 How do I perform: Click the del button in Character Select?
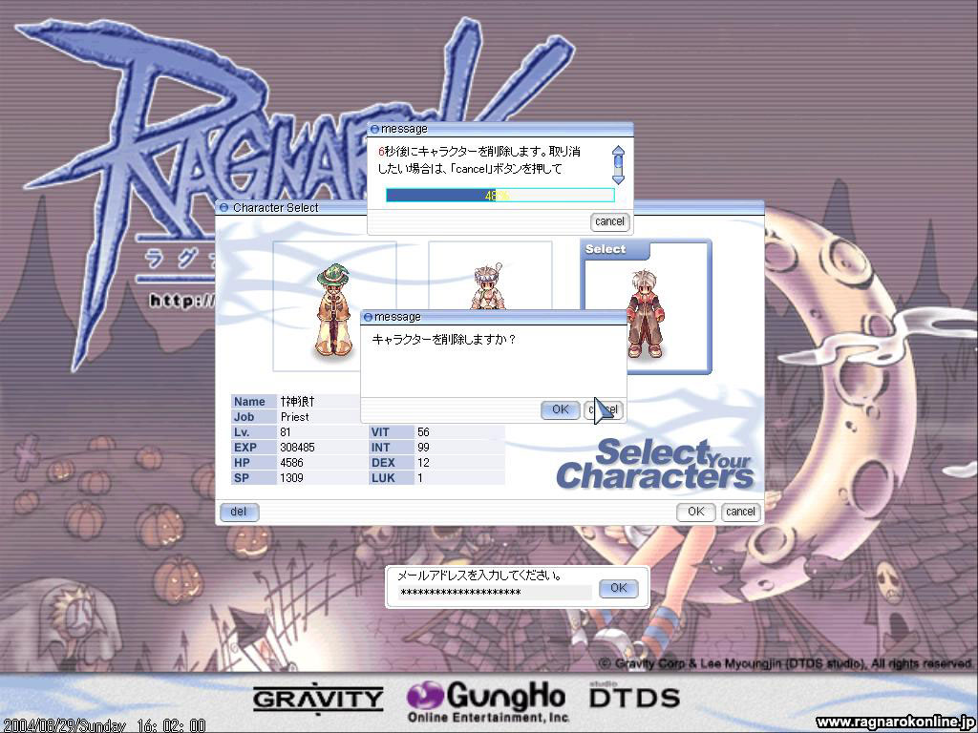(239, 512)
